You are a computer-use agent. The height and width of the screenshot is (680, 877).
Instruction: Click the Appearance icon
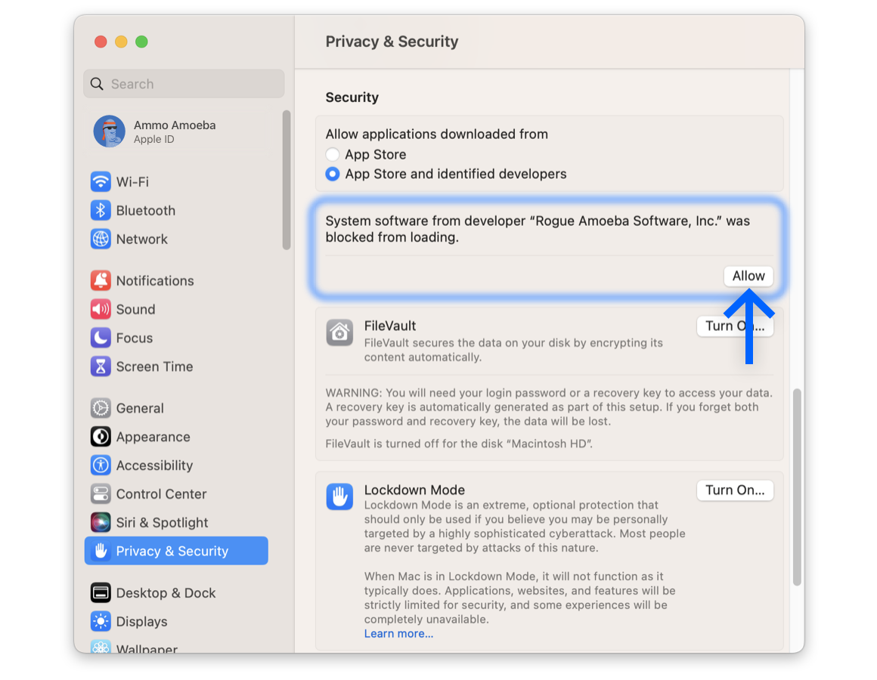101,437
